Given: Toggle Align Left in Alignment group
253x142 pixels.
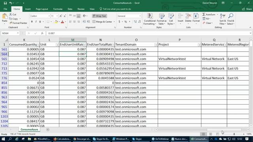Looking at the screenshot, I should [70, 22].
